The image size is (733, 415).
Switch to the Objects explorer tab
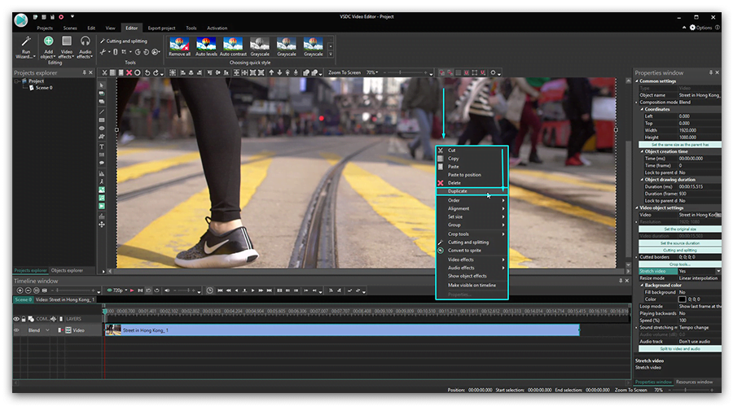(67, 271)
